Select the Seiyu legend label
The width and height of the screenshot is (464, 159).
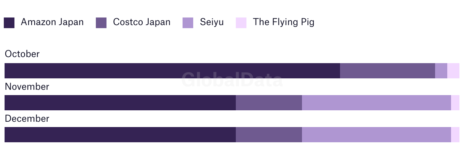[212, 22]
